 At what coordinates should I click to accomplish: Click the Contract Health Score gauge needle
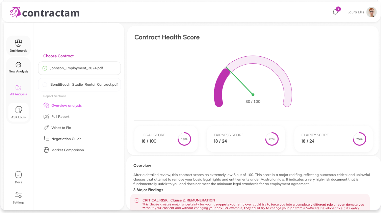click(240, 81)
